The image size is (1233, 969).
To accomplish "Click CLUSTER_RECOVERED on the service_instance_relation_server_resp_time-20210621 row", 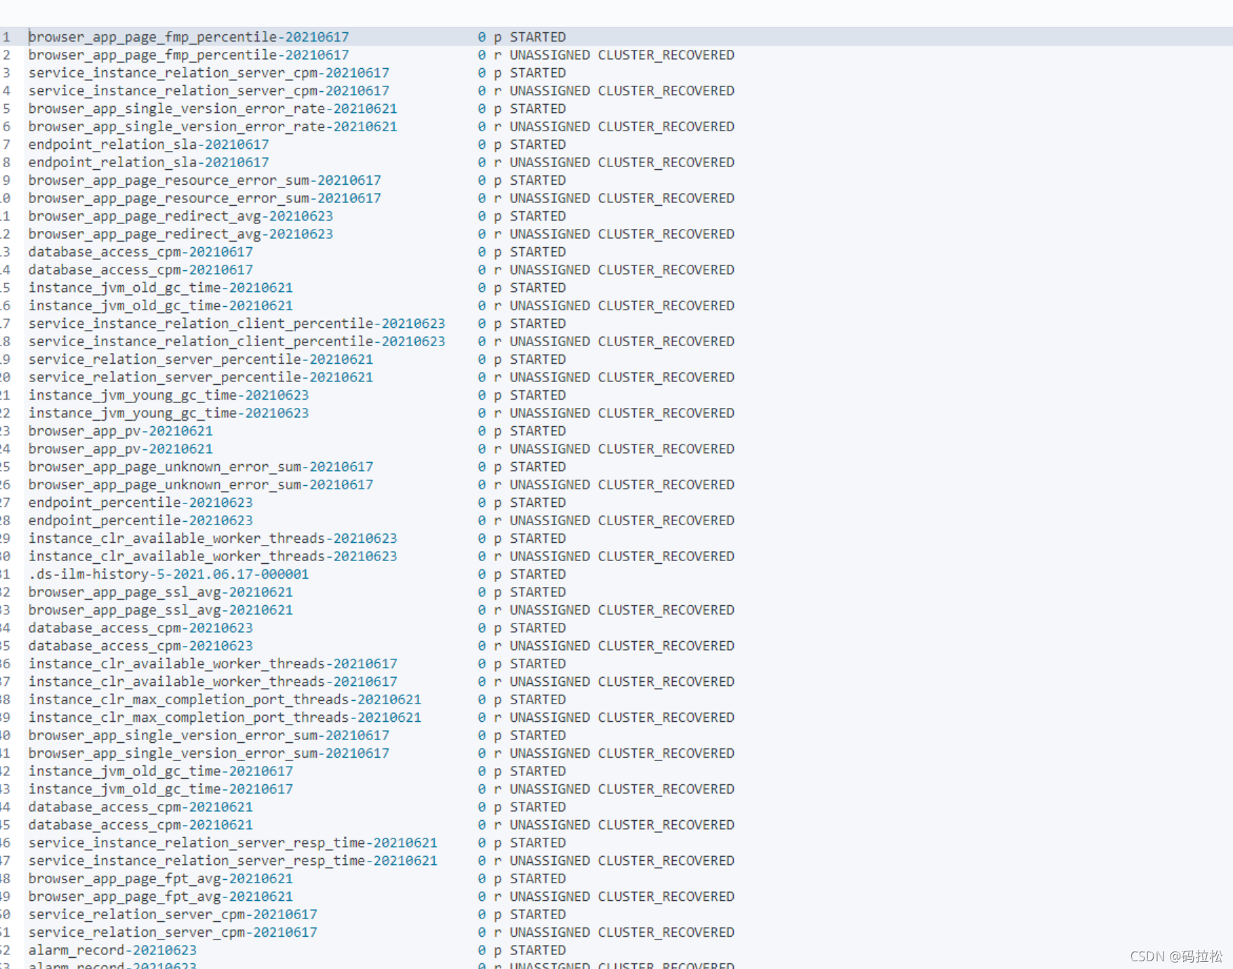I will pyautogui.click(x=666, y=861).
